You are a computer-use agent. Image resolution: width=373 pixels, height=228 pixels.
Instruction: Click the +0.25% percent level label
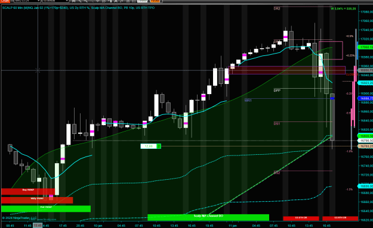pos(350,55)
